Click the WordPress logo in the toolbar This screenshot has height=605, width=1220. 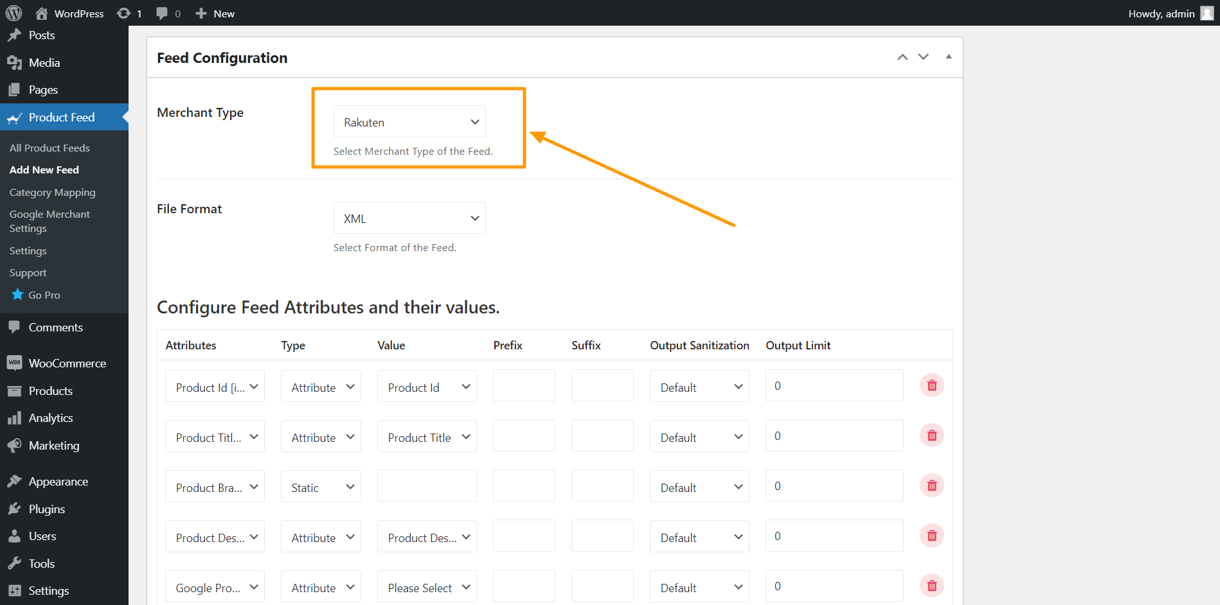pyautogui.click(x=13, y=13)
